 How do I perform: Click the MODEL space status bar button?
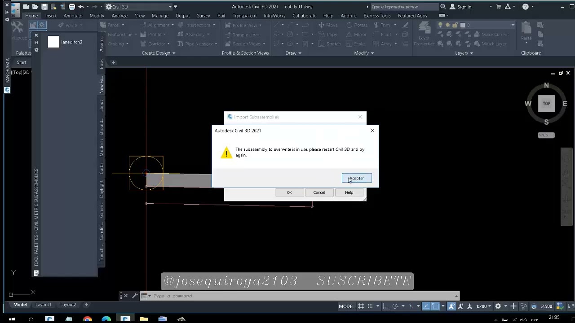(346, 306)
